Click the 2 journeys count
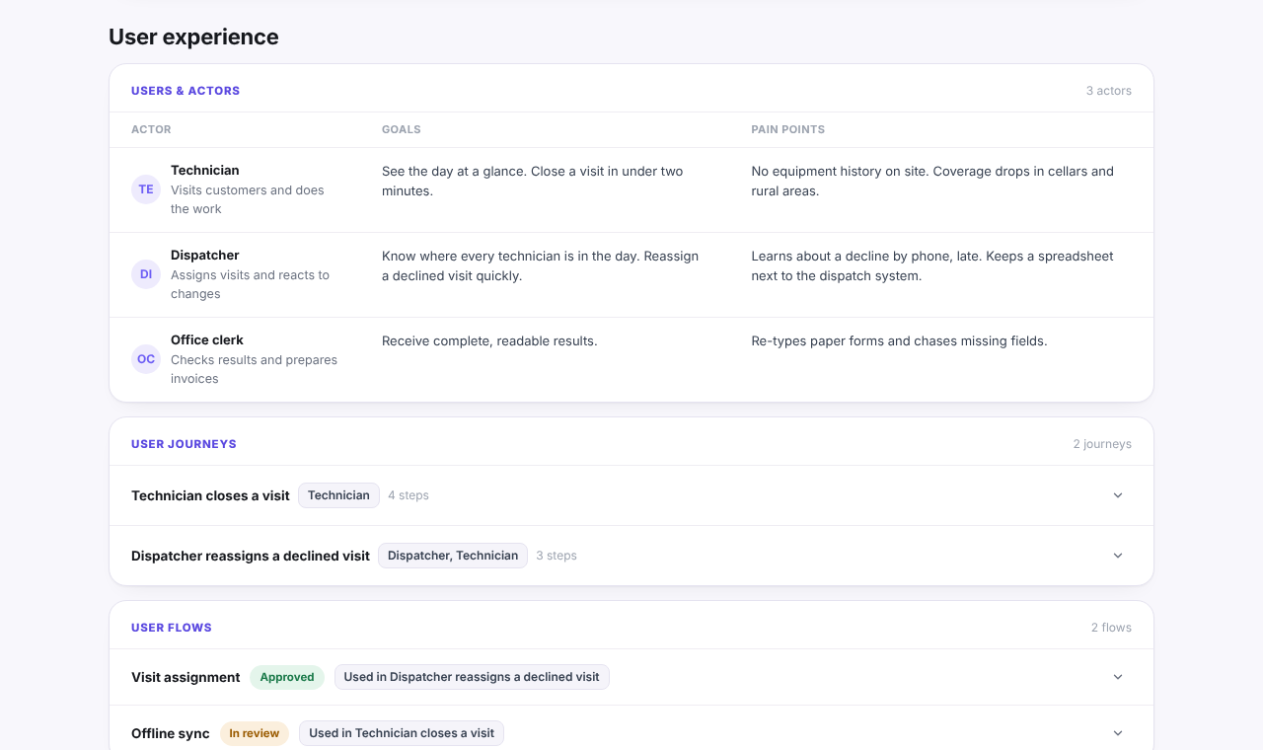The height and width of the screenshot is (750, 1263). pos(1102,444)
